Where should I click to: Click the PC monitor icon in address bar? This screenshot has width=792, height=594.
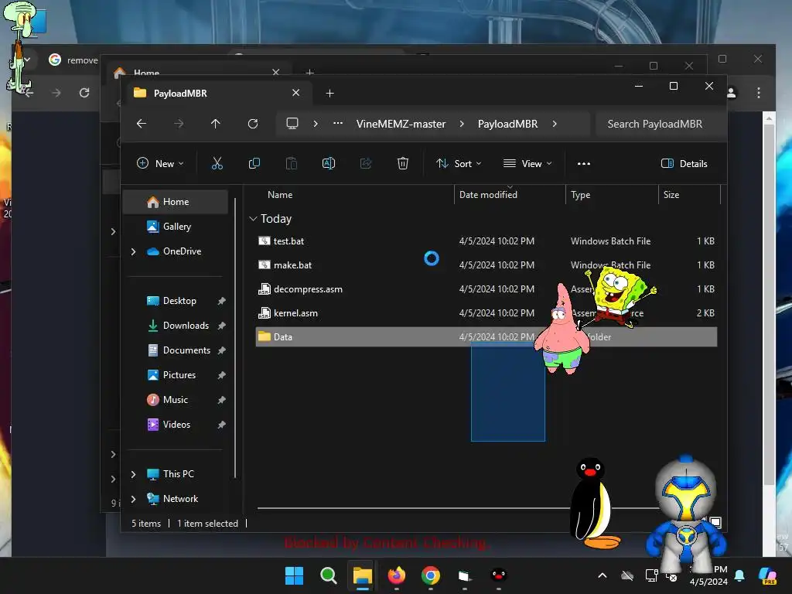tap(292, 124)
